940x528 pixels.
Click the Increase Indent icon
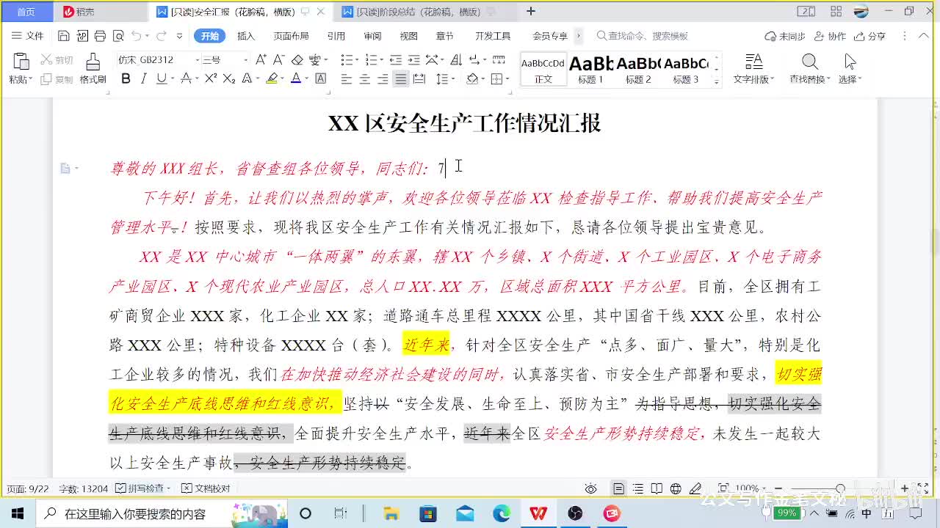click(413, 60)
